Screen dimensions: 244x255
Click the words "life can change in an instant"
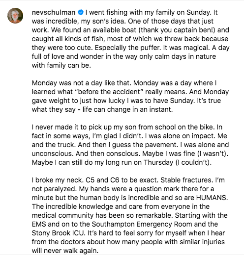tap(127, 109)
